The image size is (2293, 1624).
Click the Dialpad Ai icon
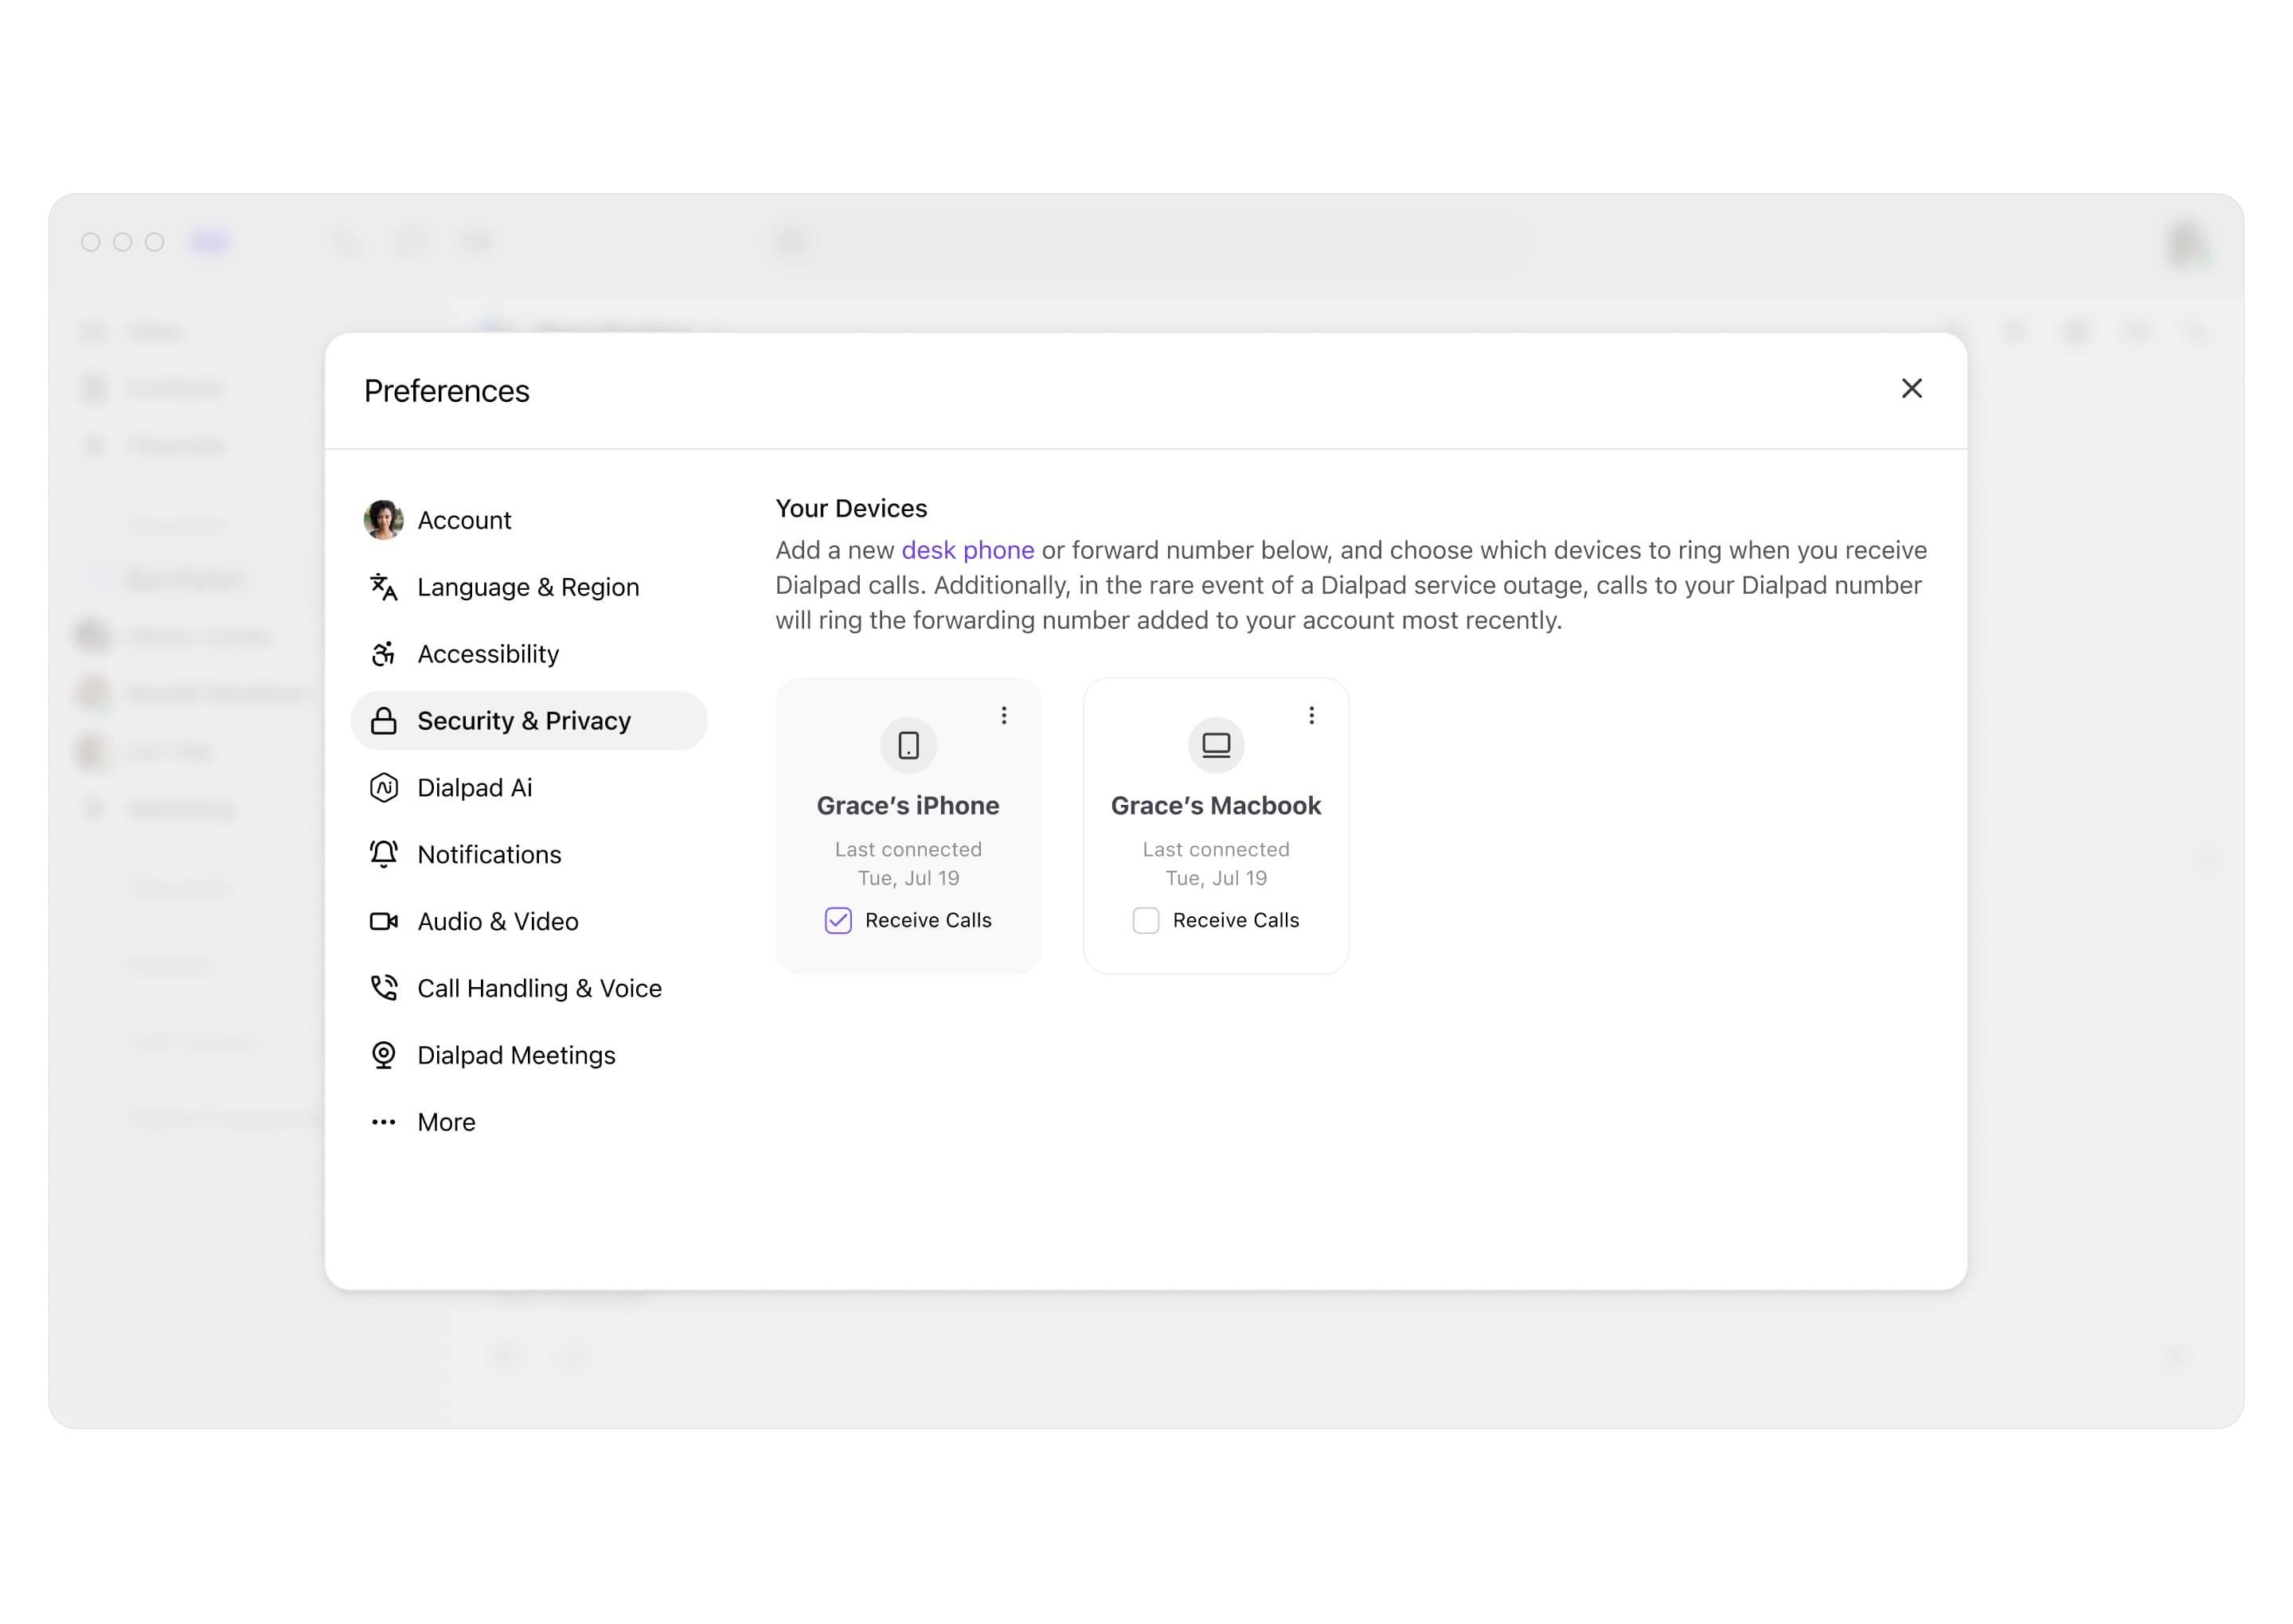pos(383,787)
